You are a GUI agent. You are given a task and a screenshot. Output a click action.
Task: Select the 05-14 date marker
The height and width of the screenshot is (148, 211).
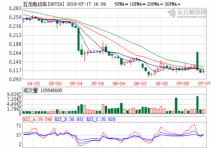point(76,84)
